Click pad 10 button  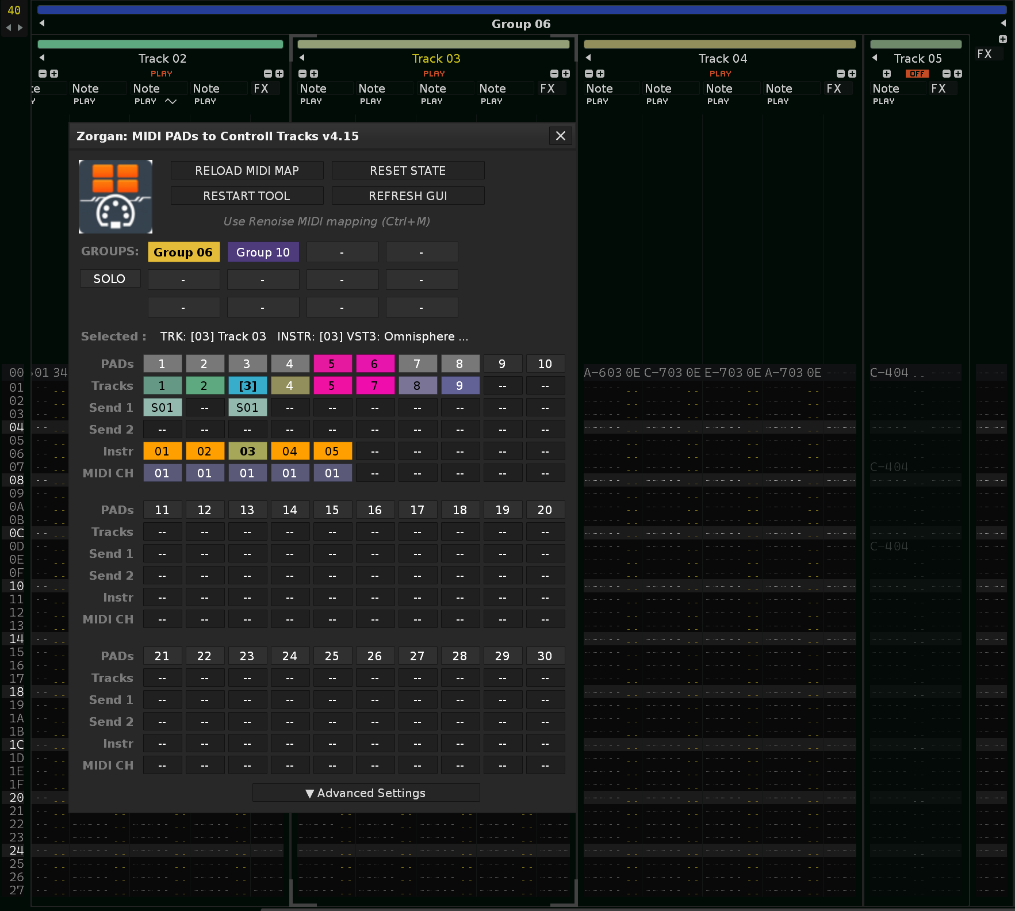click(545, 363)
